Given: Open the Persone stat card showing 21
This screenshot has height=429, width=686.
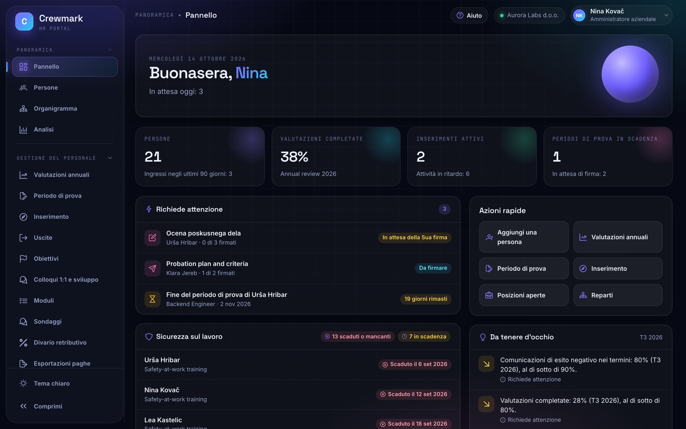Looking at the screenshot, I should [x=200, y=157].
